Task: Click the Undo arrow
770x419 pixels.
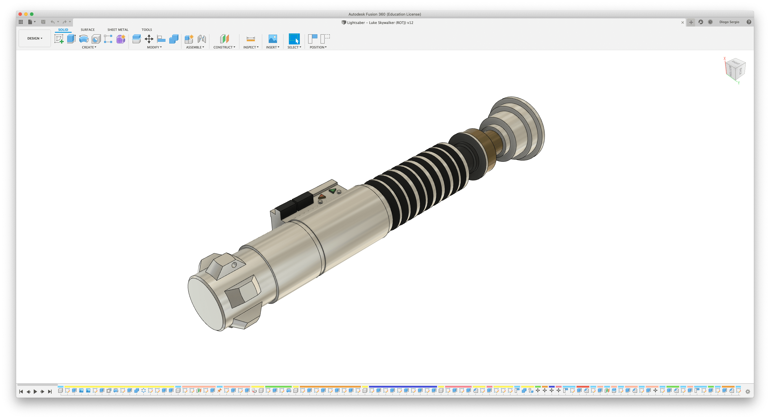Action: pos(52,22)
